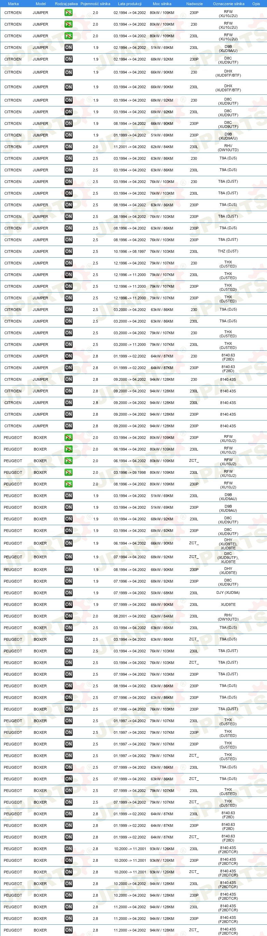Select the D8C (XUD9UTF), XUD9TE engine cell
The image size is (267, 936).
click(228, 557)
